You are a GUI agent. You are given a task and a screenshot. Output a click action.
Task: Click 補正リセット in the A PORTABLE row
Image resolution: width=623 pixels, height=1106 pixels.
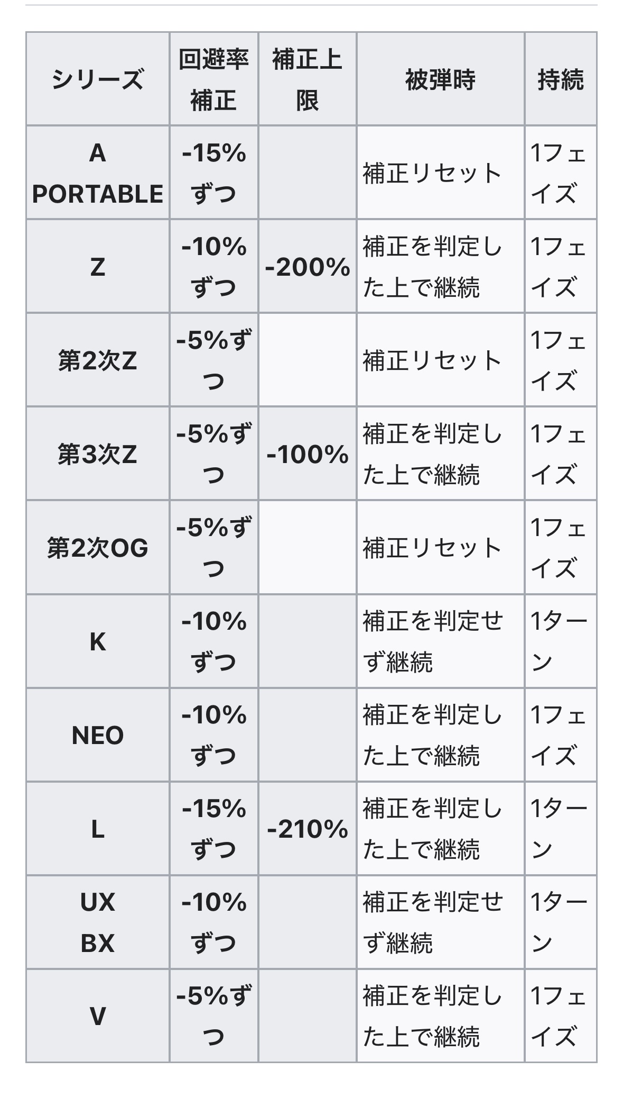[x=432, y=173]
